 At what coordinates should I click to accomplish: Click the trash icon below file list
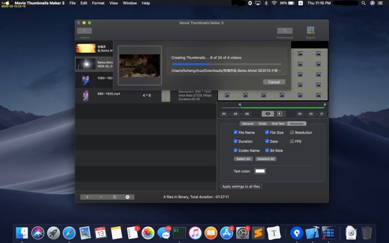(x=114, y=197)
